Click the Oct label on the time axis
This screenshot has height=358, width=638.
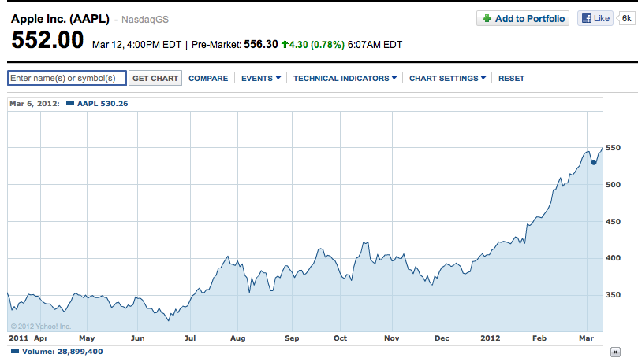340,338
